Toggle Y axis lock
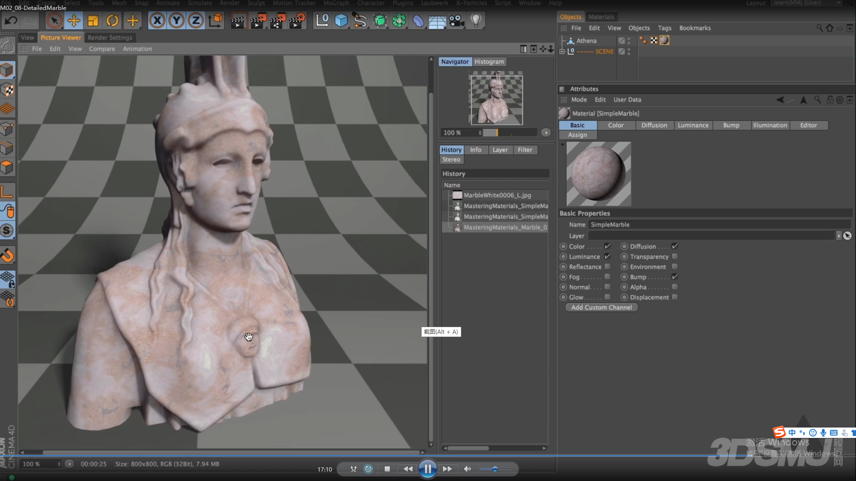Image resolution: width=856 pixels, height=481 pixels. coord(176,21)
